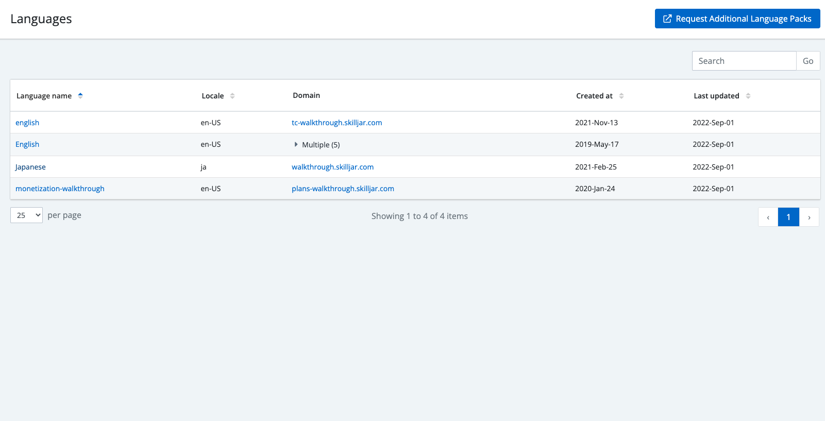Image resolution: width=825 pixels, height=421 pixels.
Task: Click the external link icon on Request button
Action: pos(667,19)
